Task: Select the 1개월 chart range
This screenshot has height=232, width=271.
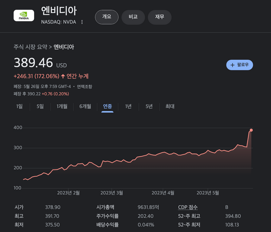Action: [62, 106]
